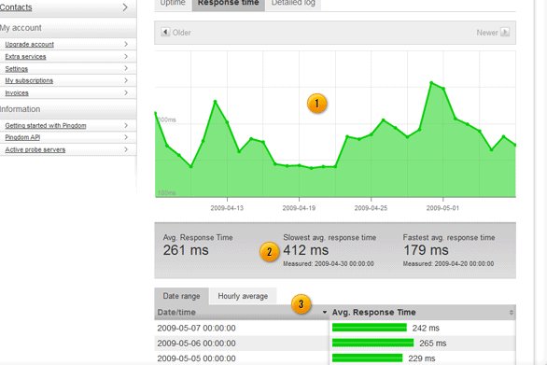Image resolution: width=547 pixels, height=365 pixels.
Task: Open the Detailed log tab
Action: (293, 4)
